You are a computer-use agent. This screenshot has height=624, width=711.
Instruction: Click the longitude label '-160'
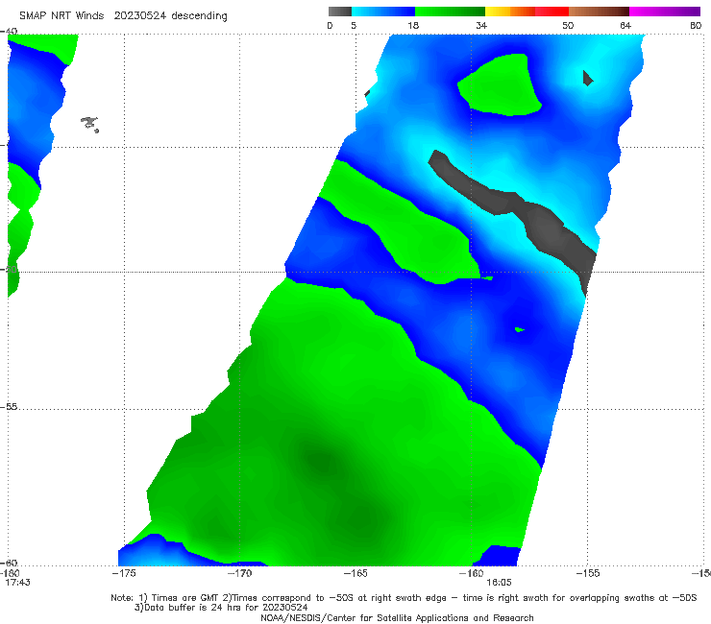pos(471,573)
